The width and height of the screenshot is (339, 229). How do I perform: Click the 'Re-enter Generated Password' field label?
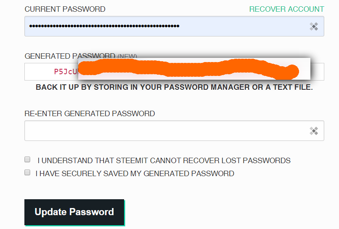click(90, 114)
